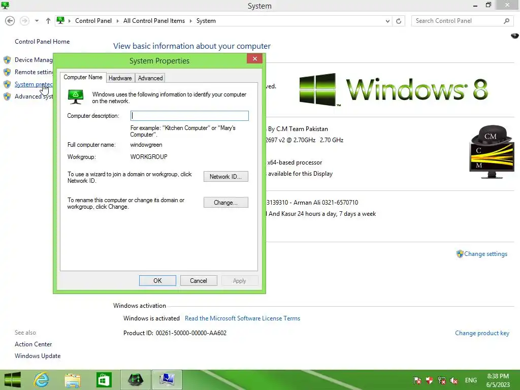This screenshot has height=390, width=520.
Task: Click the full computer name windowgreen
Action: click(146, 145)
